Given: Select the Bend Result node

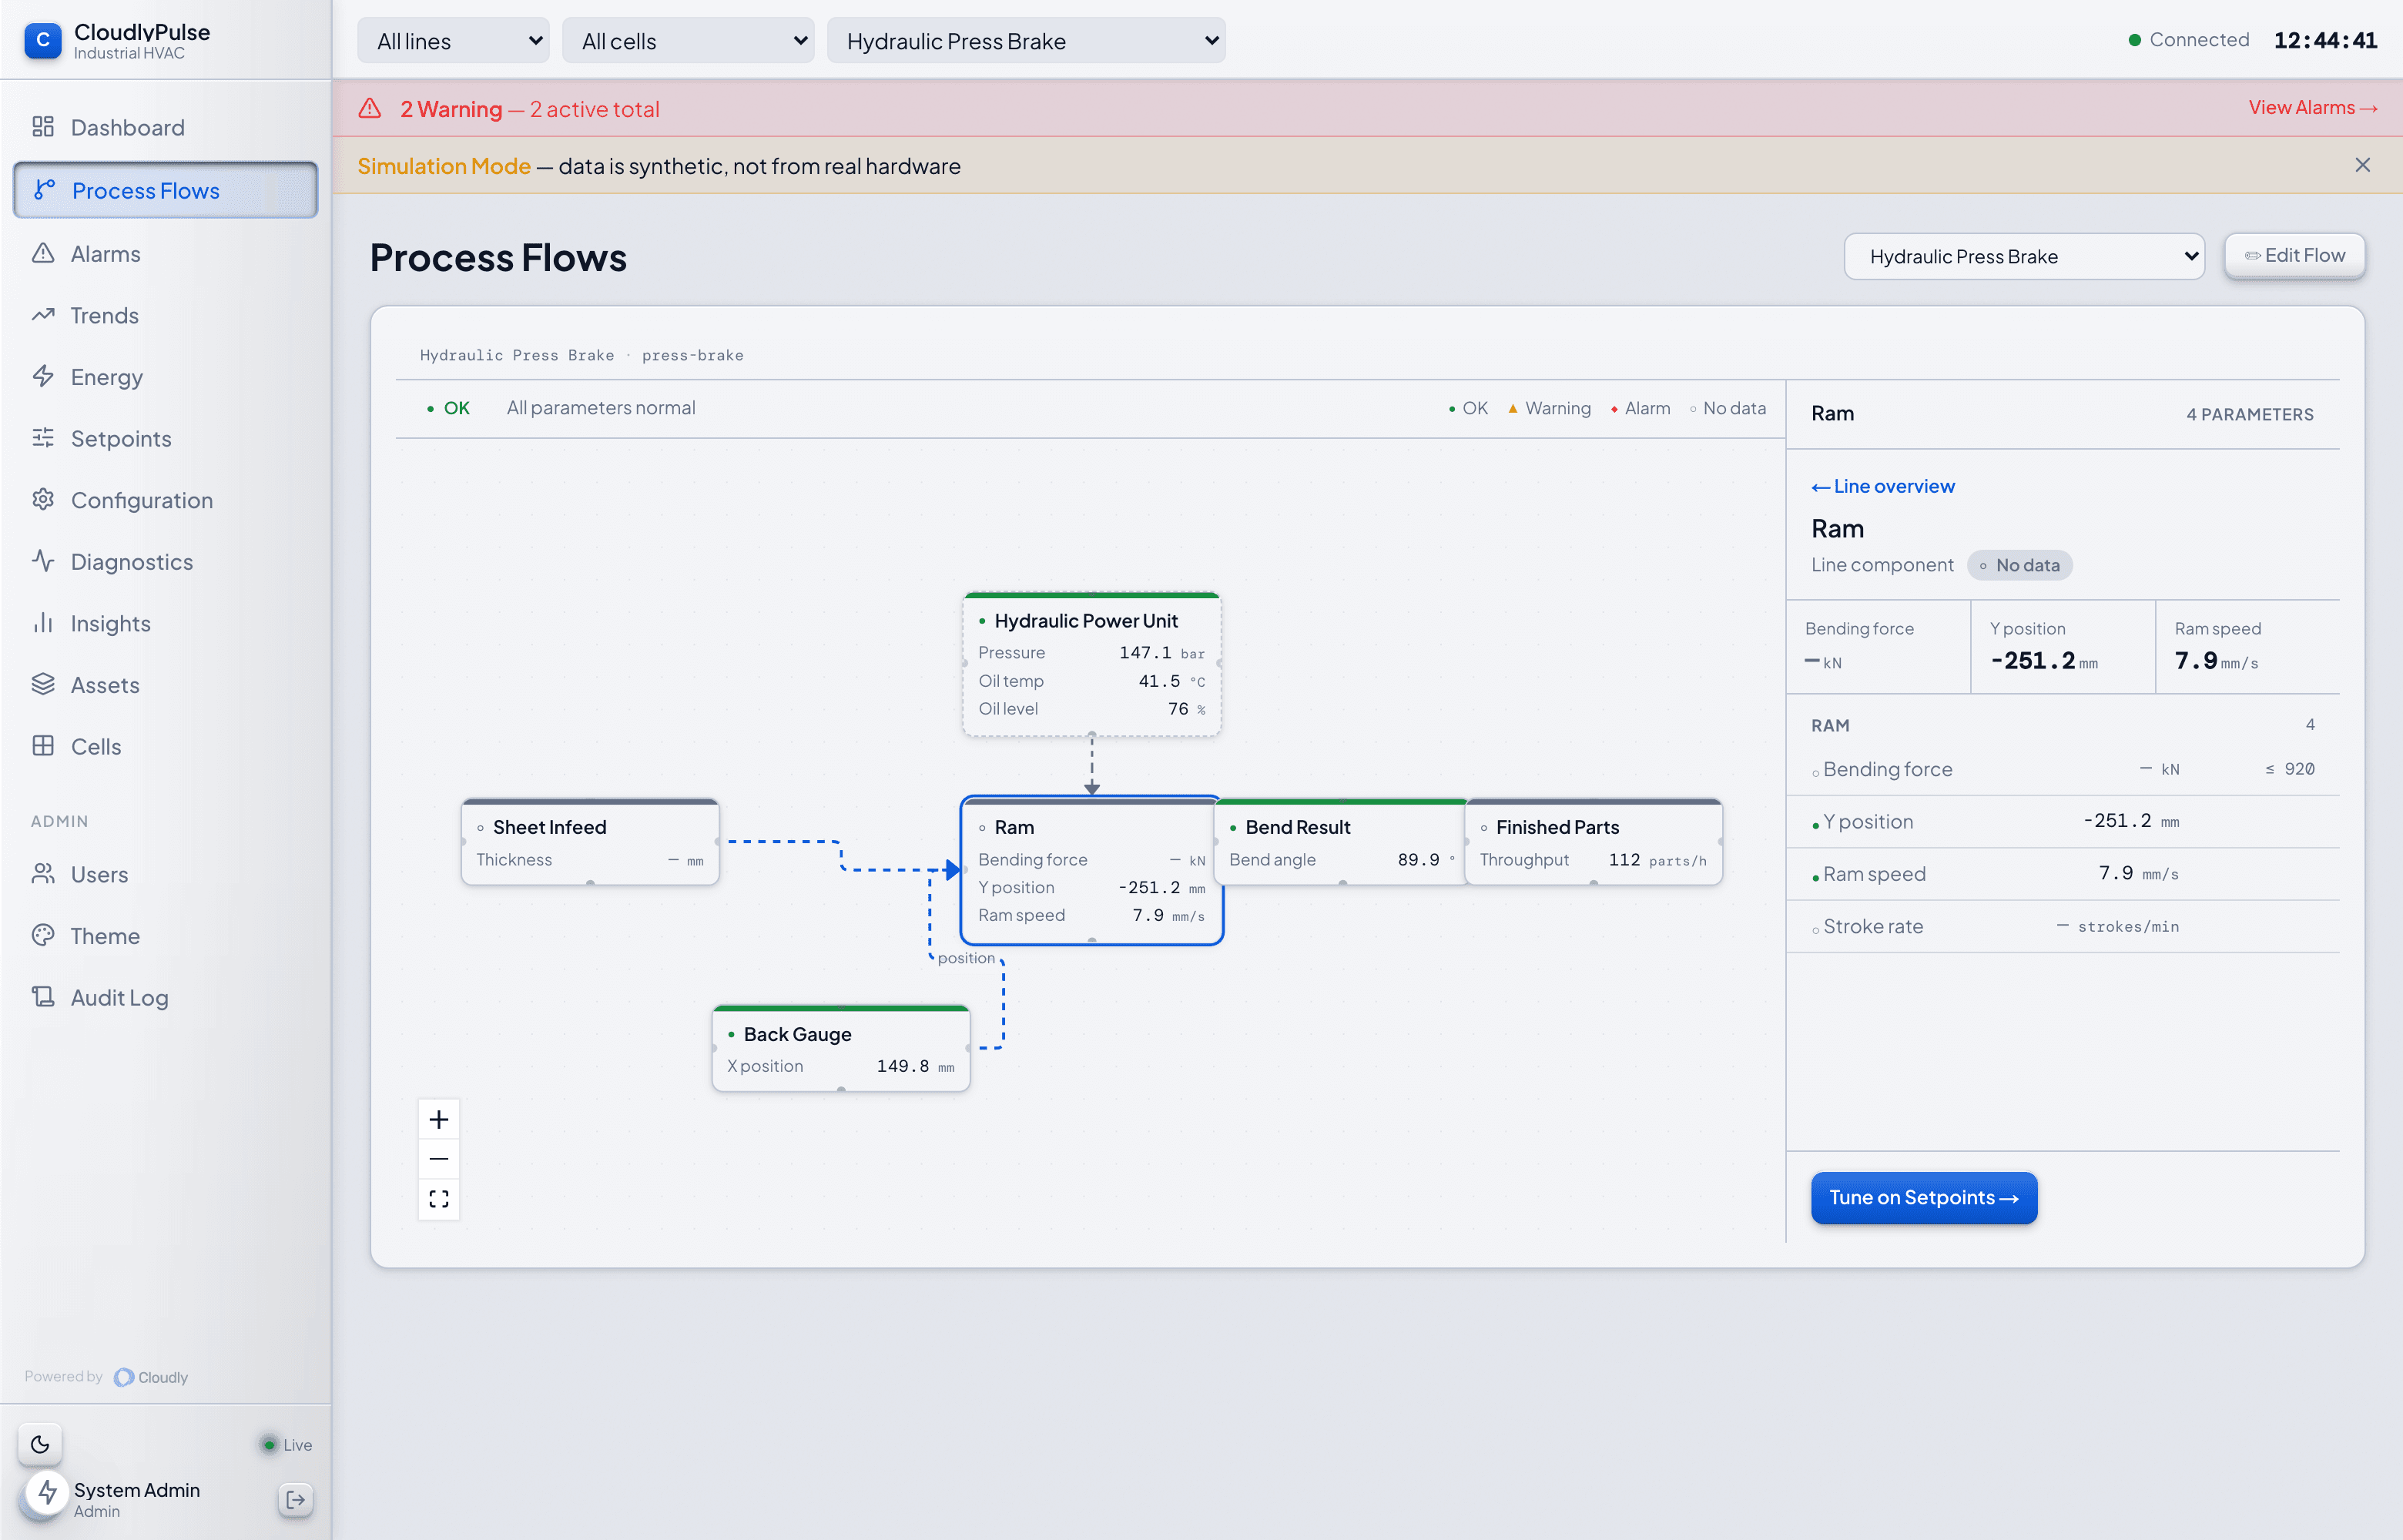Looking at the screenshot, I should [x=1342, y=842].
